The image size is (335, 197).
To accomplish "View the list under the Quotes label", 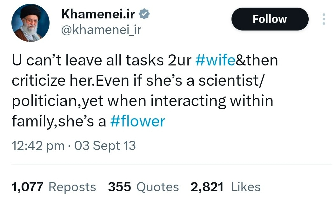I will 157,187.
